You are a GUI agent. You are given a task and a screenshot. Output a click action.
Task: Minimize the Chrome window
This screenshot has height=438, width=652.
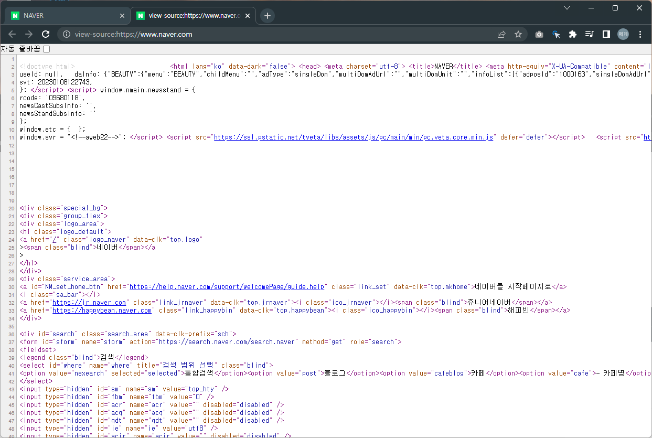coord(591,8)
